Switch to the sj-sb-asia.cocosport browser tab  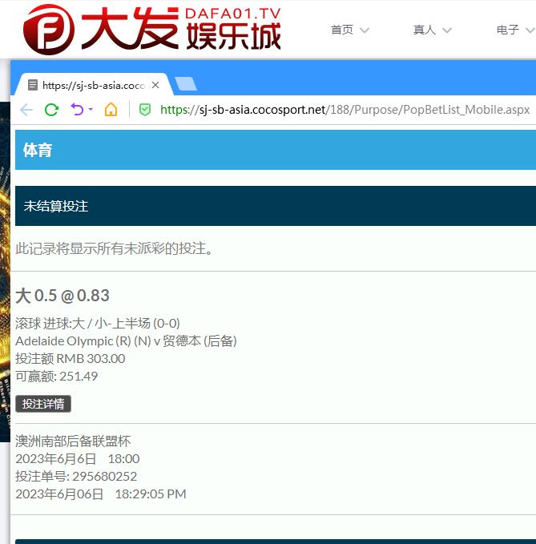[x=92, y=85]
